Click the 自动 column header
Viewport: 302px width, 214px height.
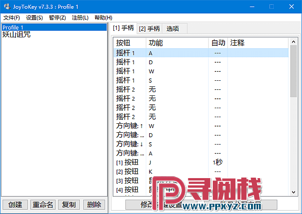218,43
